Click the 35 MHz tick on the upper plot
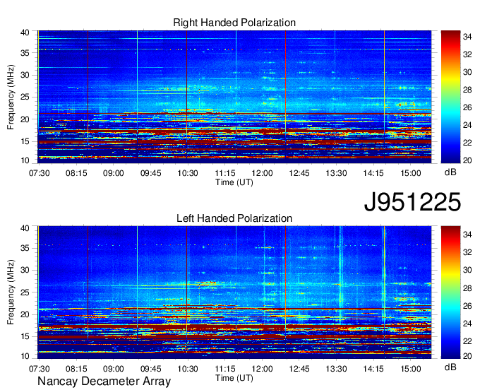 tap(25, 53)
